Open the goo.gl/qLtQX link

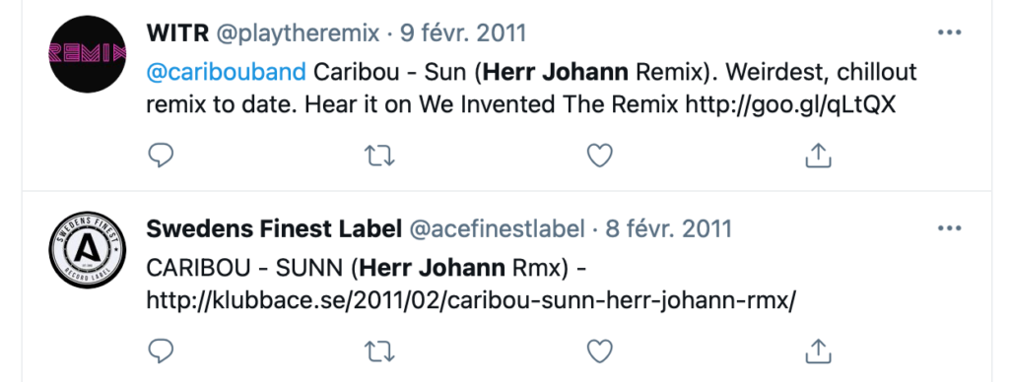point(790,104)
